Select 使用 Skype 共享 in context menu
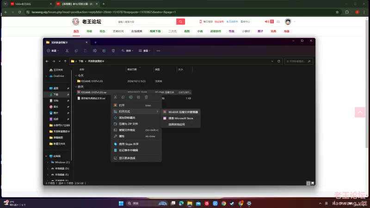The image size is (370, 208). [x=136, y=144]
